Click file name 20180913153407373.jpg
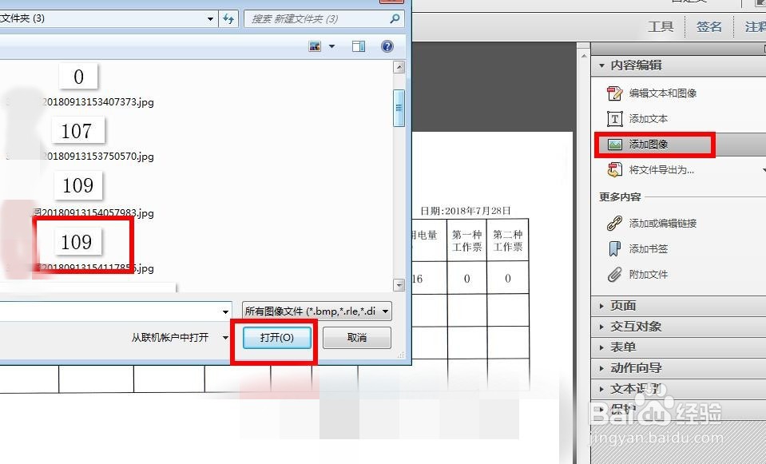 tap(97, 102)
